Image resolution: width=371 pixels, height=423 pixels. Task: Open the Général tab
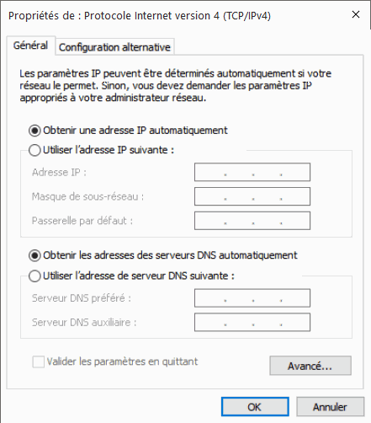tap(31, 46)
